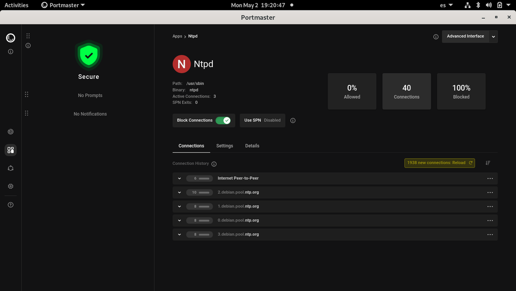516x291 pixels.
Task: Open options menu for 3.debian.pool.ntp.org row
Action: [x=490, y=235]
